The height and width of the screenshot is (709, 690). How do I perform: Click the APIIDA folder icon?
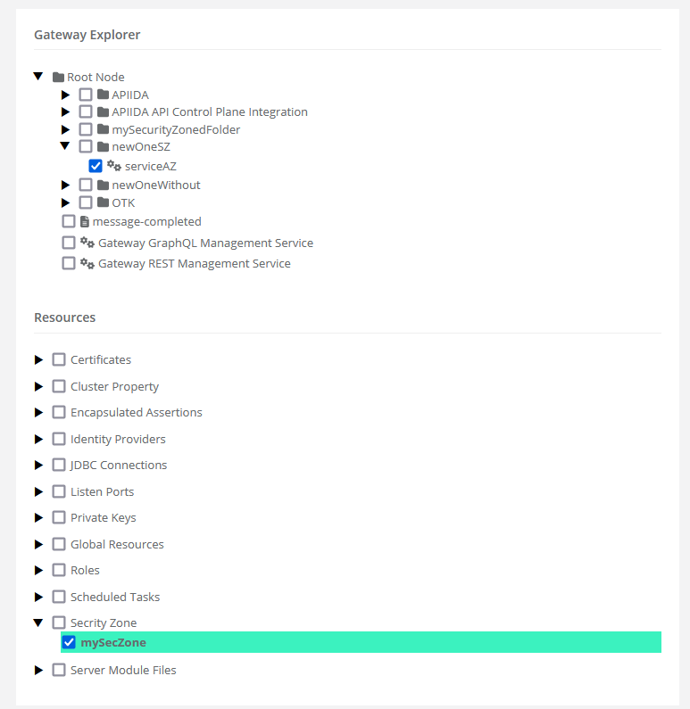click(x=103, y=95)
